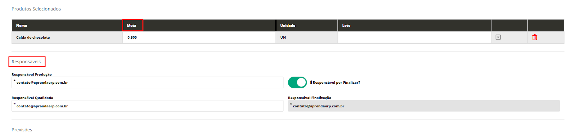This screenshot has width=576, height=132.
Task: Focus the Responsável Qualidade email field
Action: (148, 106)
